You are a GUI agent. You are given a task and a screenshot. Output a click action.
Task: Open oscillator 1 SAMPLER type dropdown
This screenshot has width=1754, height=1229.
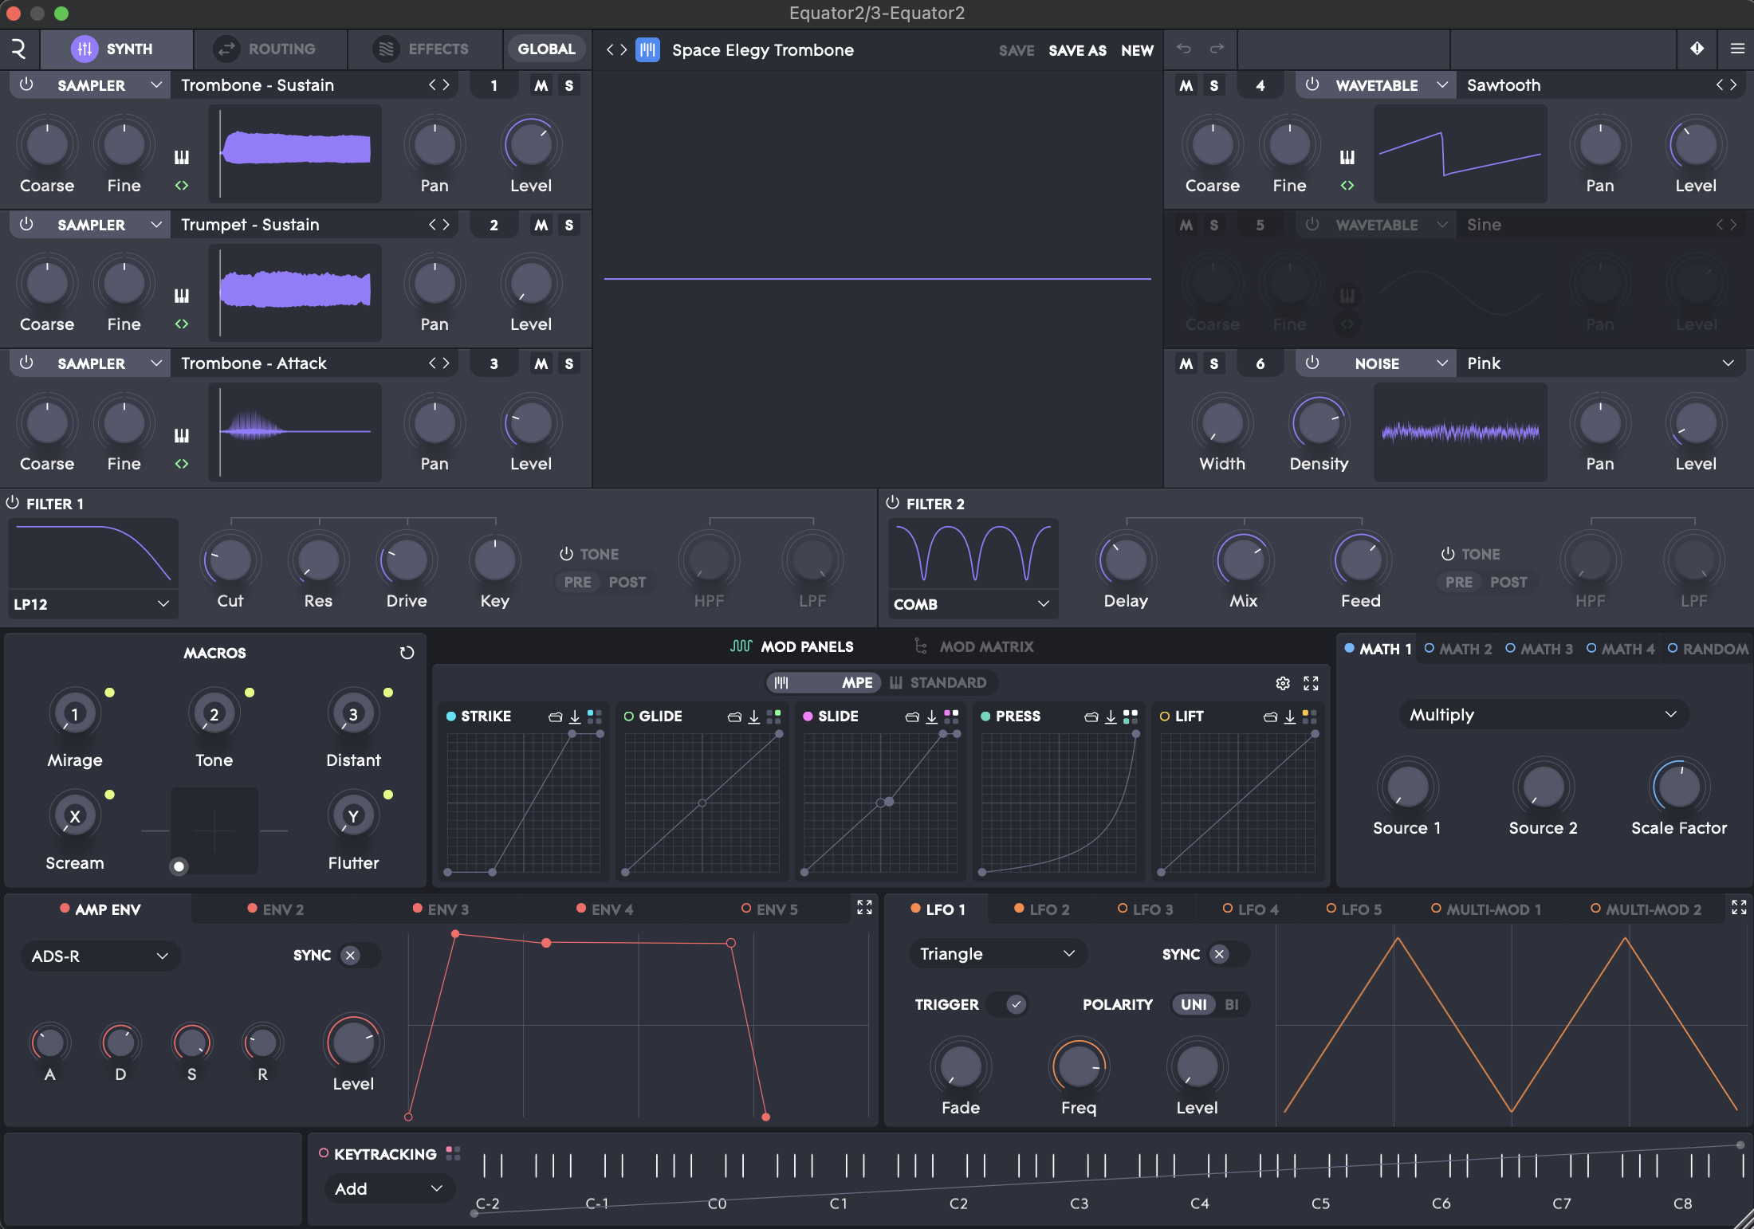[108, 85]
